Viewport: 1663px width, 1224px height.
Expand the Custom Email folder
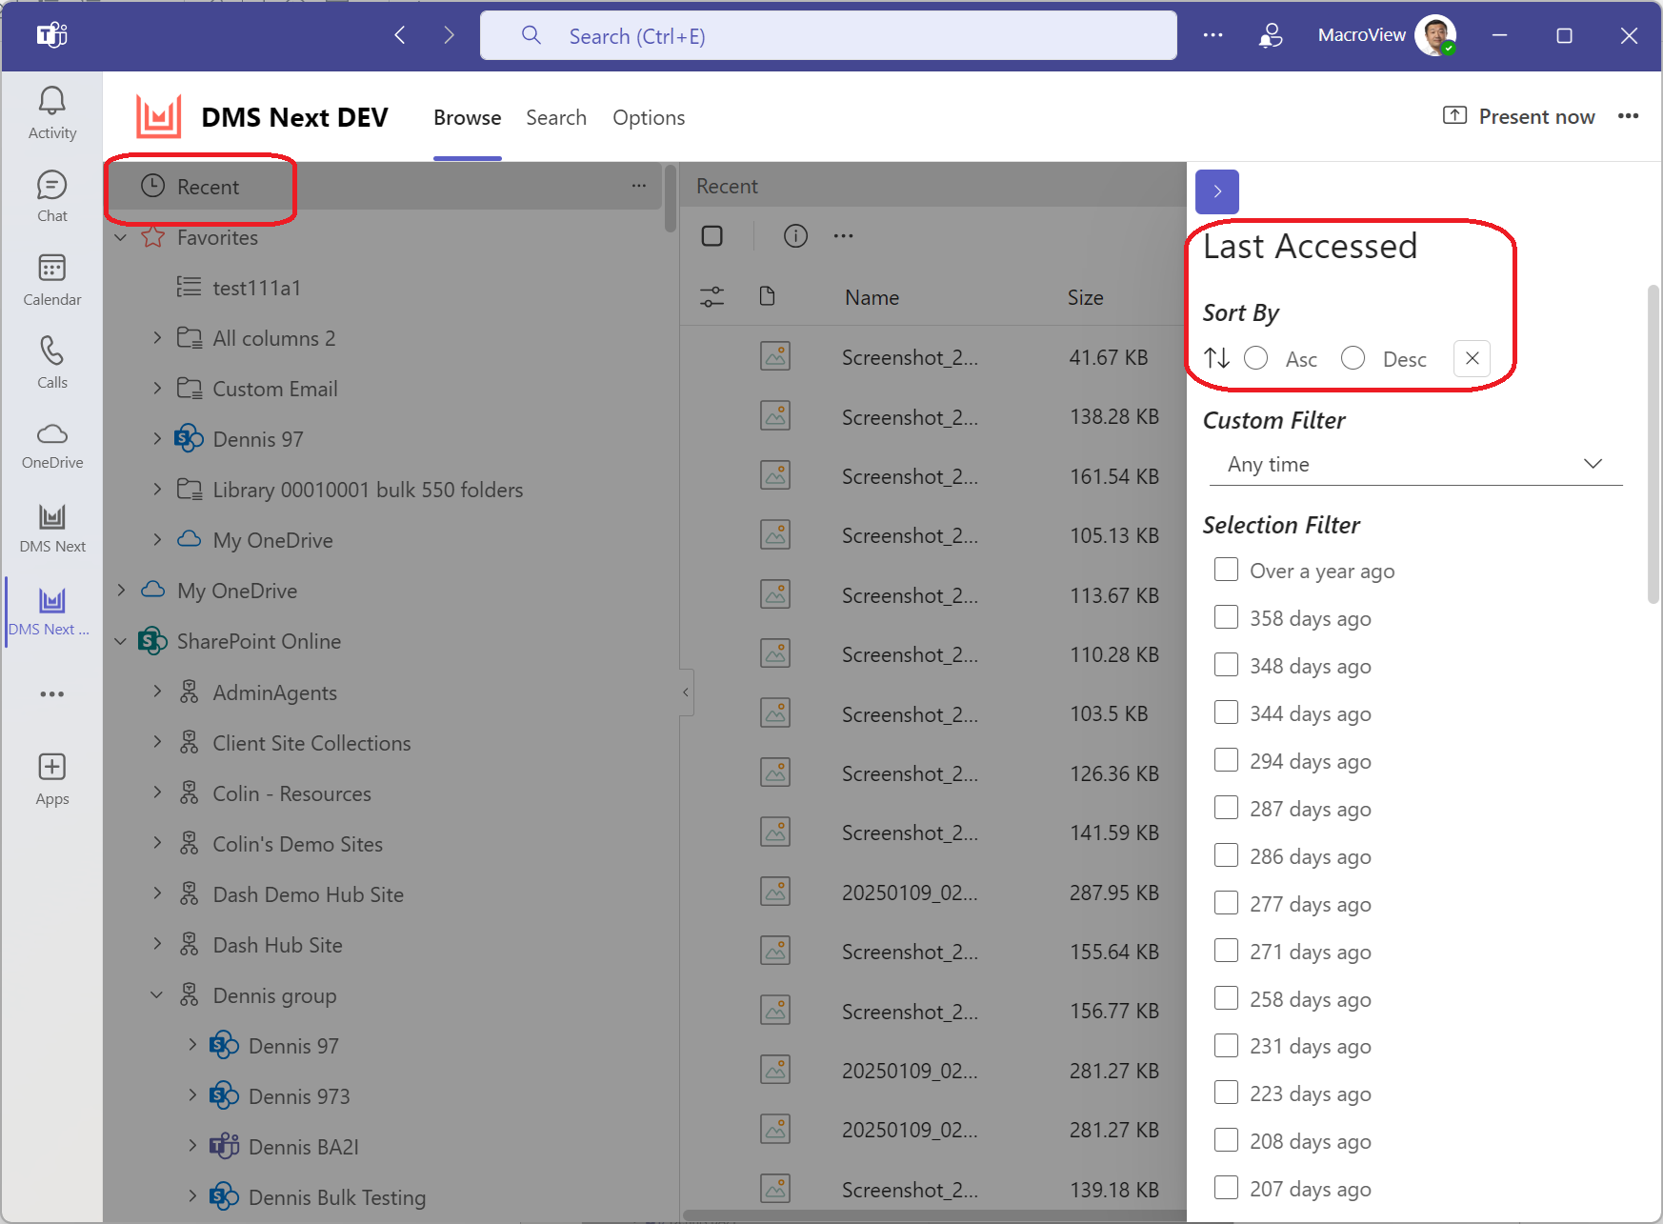(x=157, y=388)
